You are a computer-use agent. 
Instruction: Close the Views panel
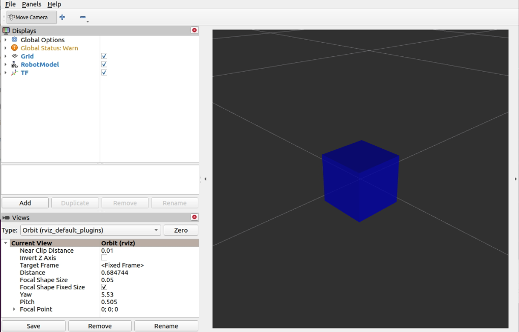click(x=194, y=217)
